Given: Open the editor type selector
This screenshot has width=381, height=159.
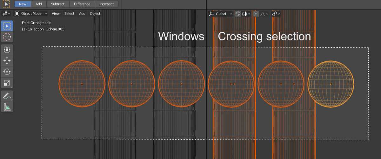Looking at the screenshot, I should click(6, 14).
